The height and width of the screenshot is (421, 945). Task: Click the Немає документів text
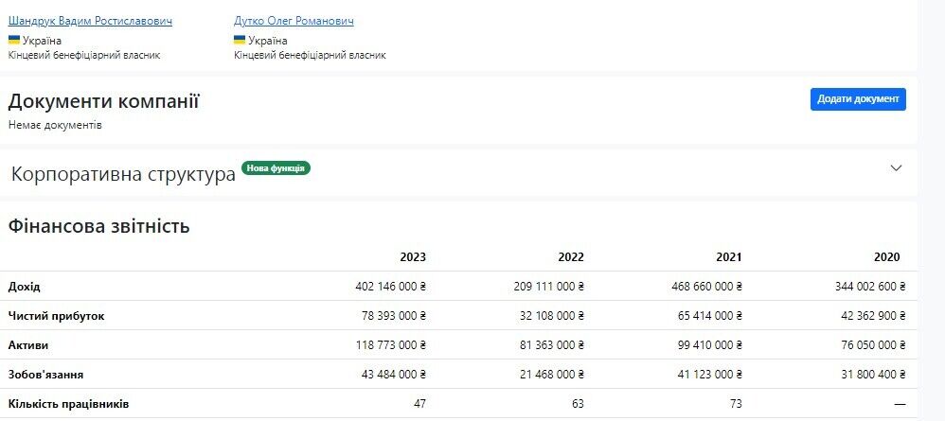tap(55, 125)
